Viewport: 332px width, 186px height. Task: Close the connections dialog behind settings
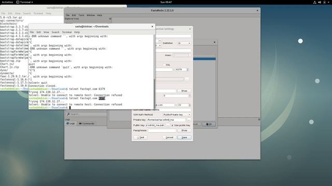pyautogui.click(x=214, y=42)
